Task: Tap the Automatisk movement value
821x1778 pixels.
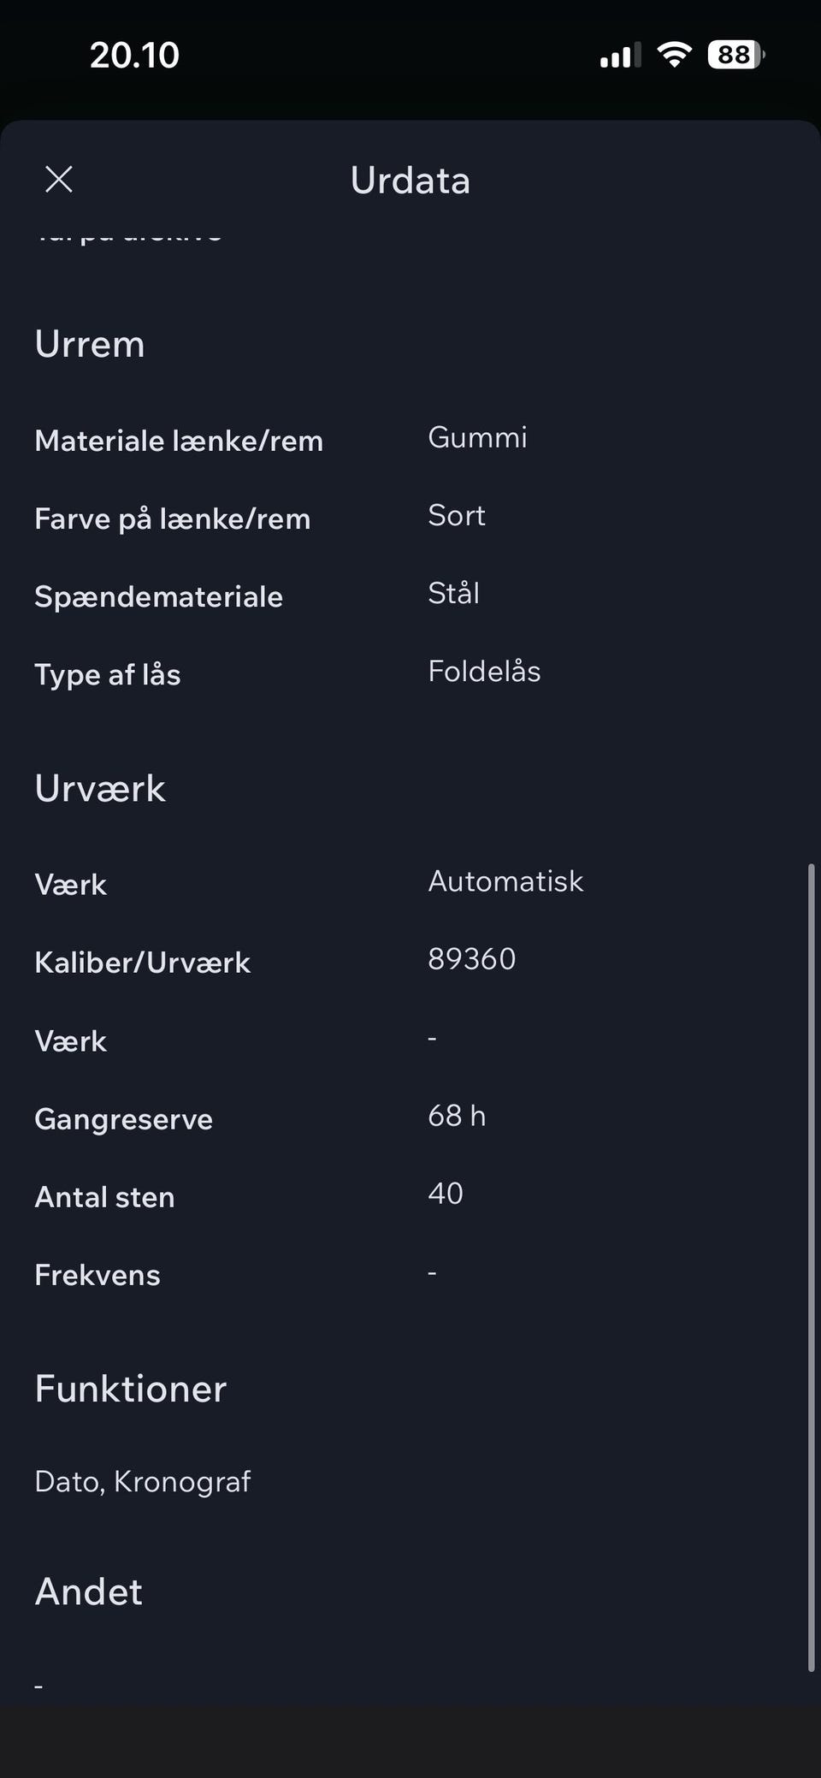Action: pyautogui.click(x=505, y=880)
